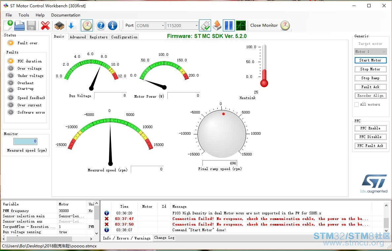Image resolution: width=392 pixels, height=251 pixels.
Task: Click the blue download arrow toolbar icon
Action: 72,25
